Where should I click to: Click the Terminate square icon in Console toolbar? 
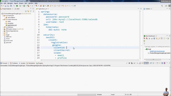coord(134,63)
